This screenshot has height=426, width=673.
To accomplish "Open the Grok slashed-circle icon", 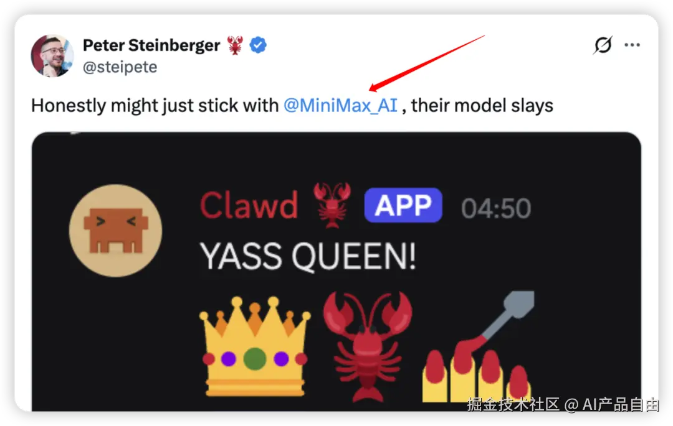I will coord(603,45).
